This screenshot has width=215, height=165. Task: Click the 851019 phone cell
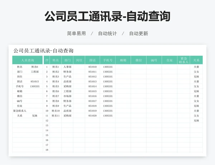pyautogui.click(x=92, y=111)
